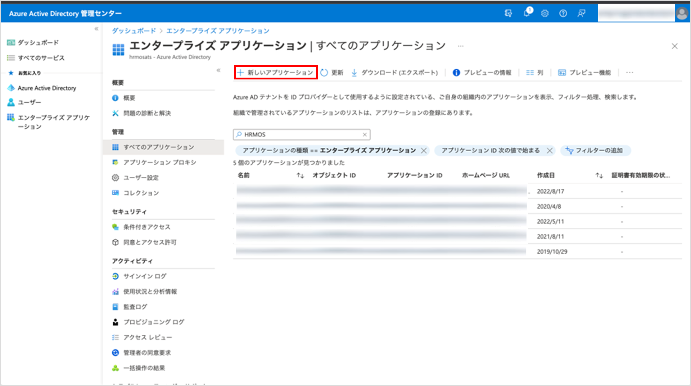The height and width of the screenshot is (386, 691).
Task: Collapse the enterprise applications menu panel
Action: 218,70
